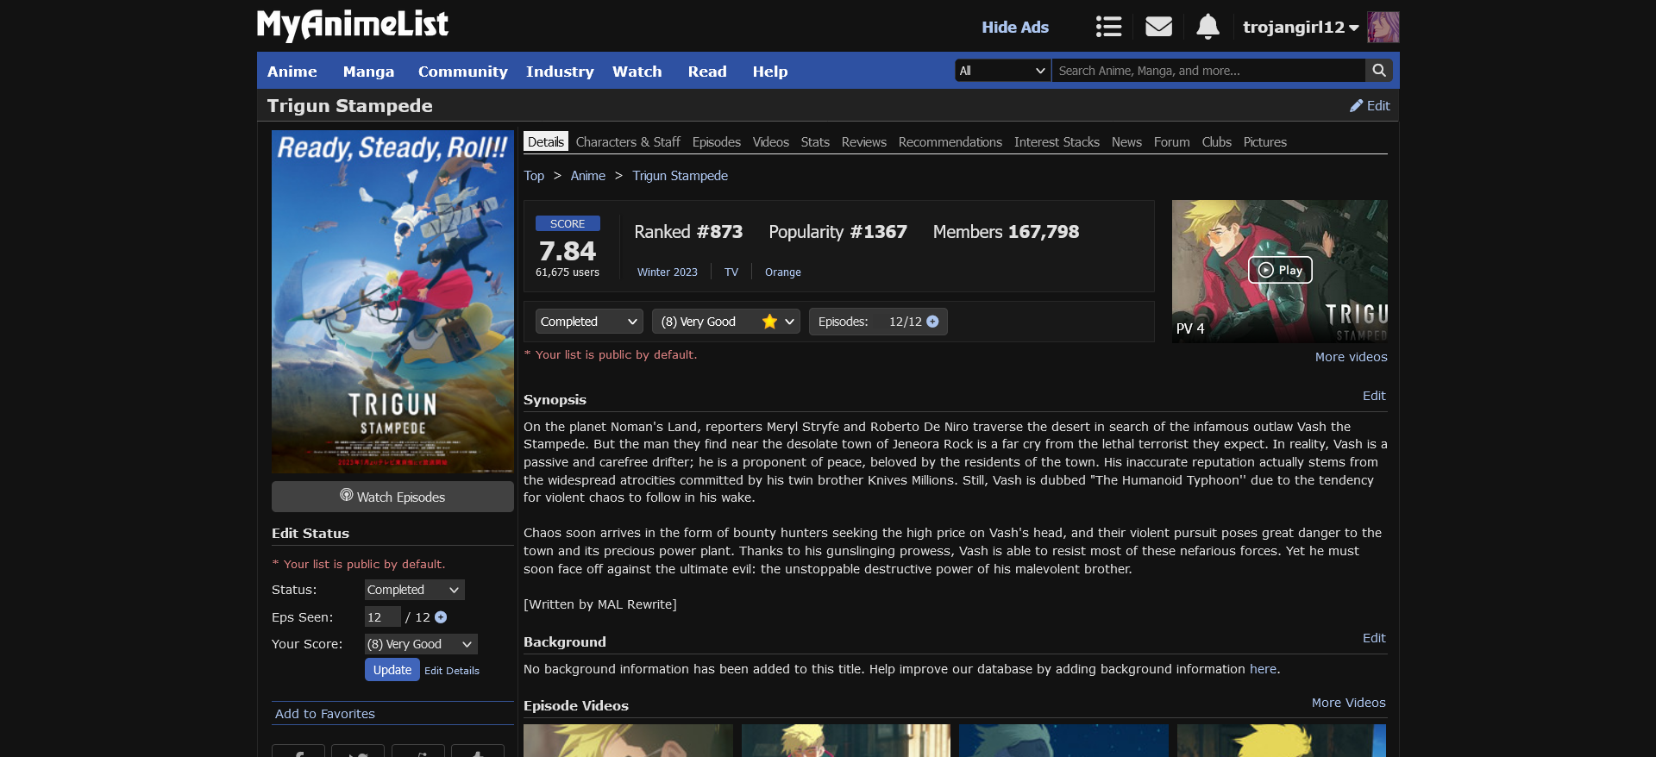Viewport: 1656px width, 757px height.
Task: Click the MyAnimeList logo
Action: 353,25
